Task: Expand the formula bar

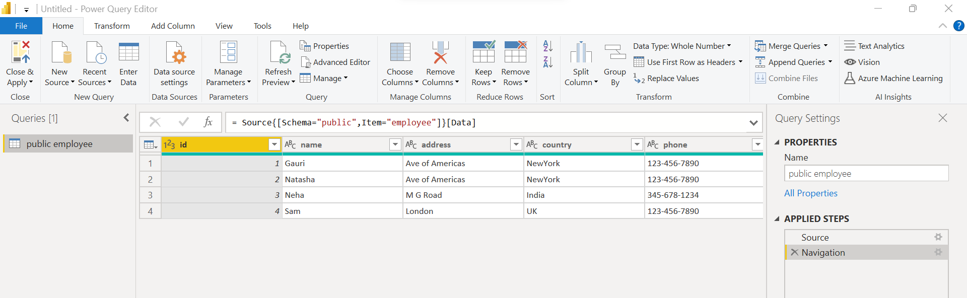Action: [753, 123]
